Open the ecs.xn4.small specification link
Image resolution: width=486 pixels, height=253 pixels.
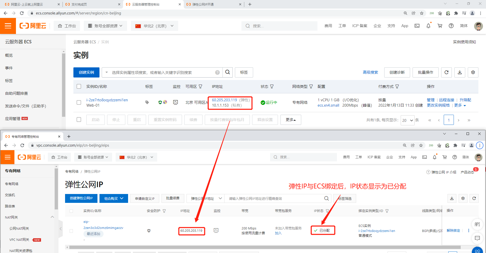point(328,105)
